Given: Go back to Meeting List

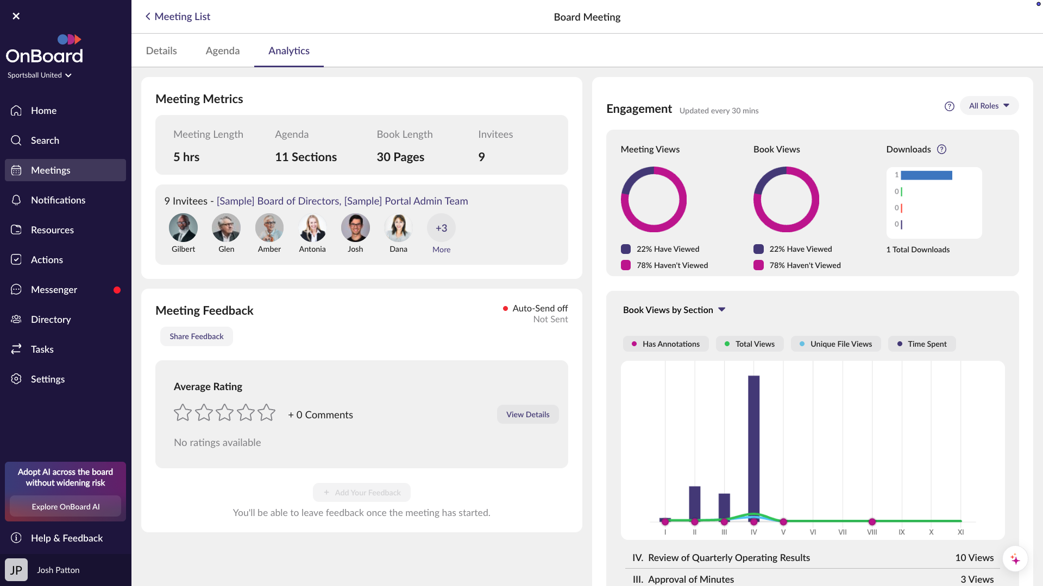Looking at the screenshot, I should pyautogui.click(x=178, y=17).
